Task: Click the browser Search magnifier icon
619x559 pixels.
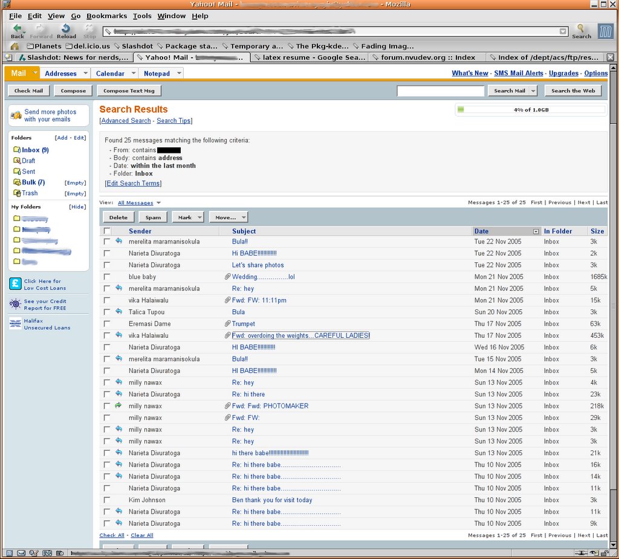Action: (x=581, y=28)
